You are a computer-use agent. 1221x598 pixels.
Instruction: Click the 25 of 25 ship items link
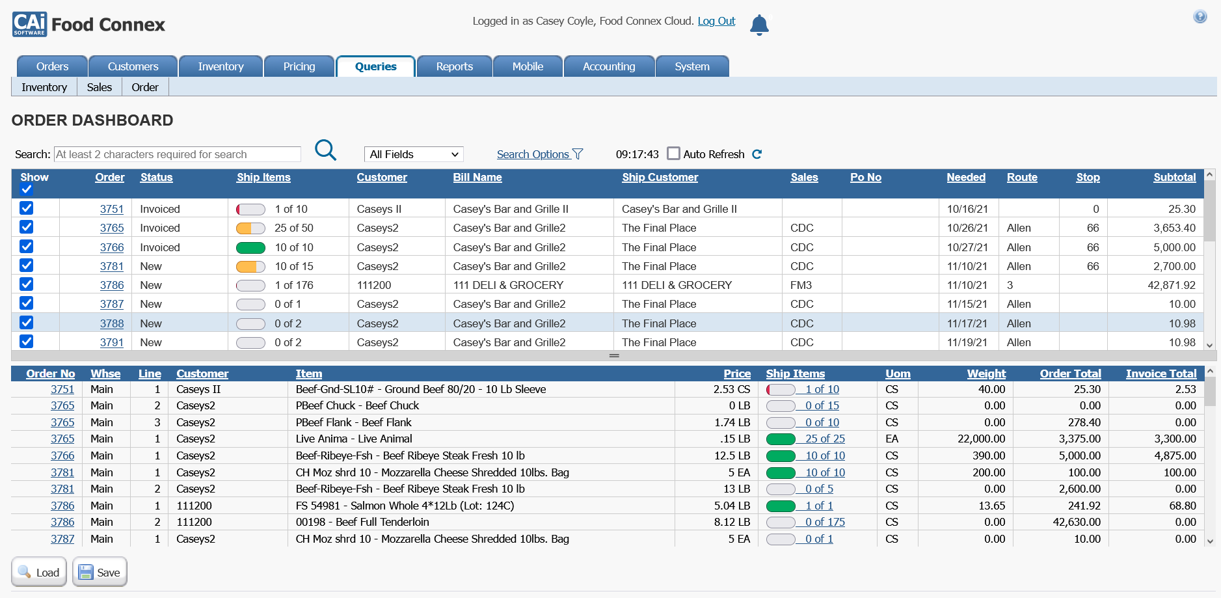click(825, 439)
